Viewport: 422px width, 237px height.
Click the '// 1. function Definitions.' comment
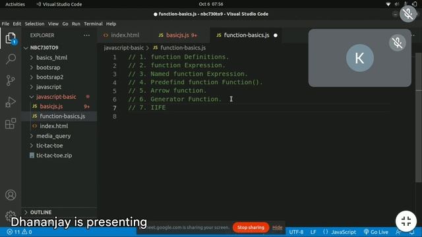click(x=179, y=57)
